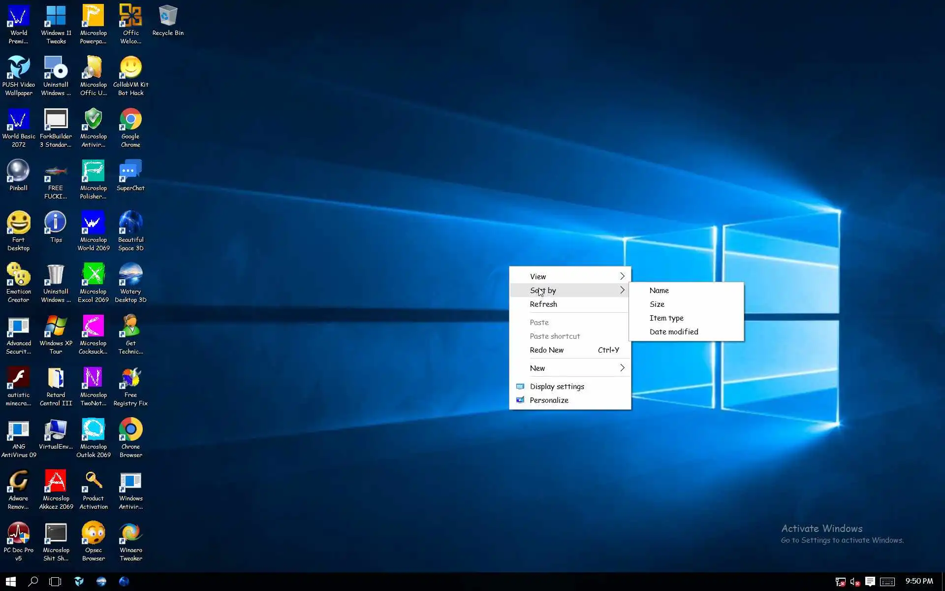This screenshot has height=591, width=945.
Task: Open the SuperChat desktop icon
Action: coord(130,174)
